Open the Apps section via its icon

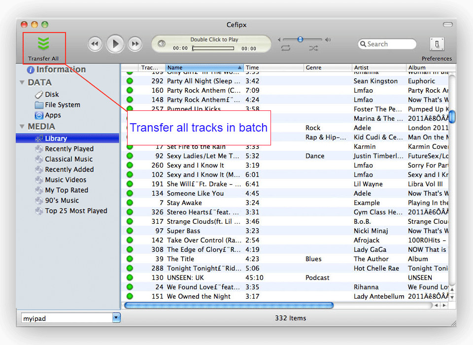point(40,115)
